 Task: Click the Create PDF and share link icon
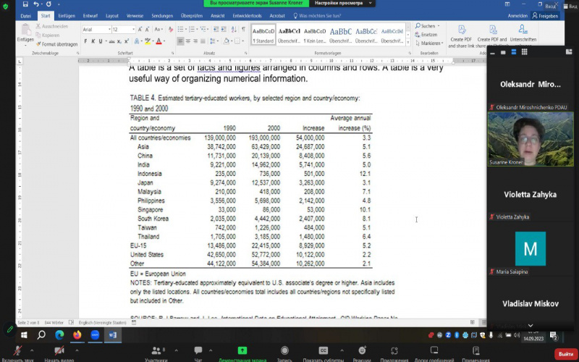point(462,30)
